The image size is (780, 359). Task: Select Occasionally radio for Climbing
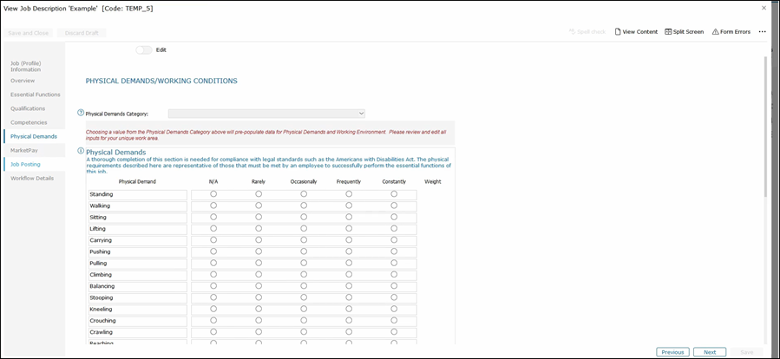[x=304, y=275]
